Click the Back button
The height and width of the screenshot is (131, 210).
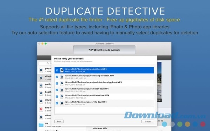pyautogui.click(x=59, y=122)
